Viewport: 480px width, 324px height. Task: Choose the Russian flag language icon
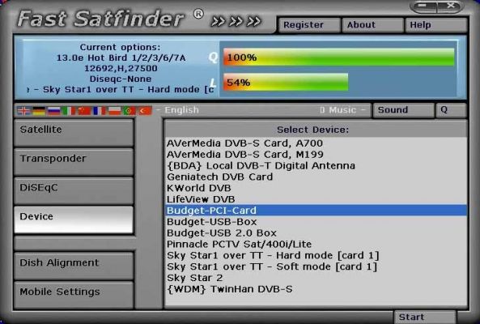tap(54, 110)
